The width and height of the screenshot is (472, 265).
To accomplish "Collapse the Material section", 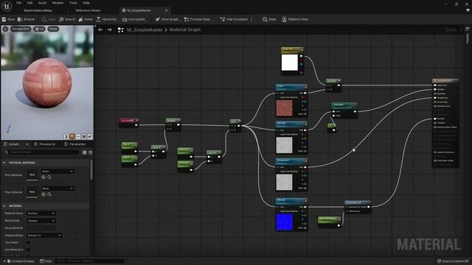I will click(4, 206).
